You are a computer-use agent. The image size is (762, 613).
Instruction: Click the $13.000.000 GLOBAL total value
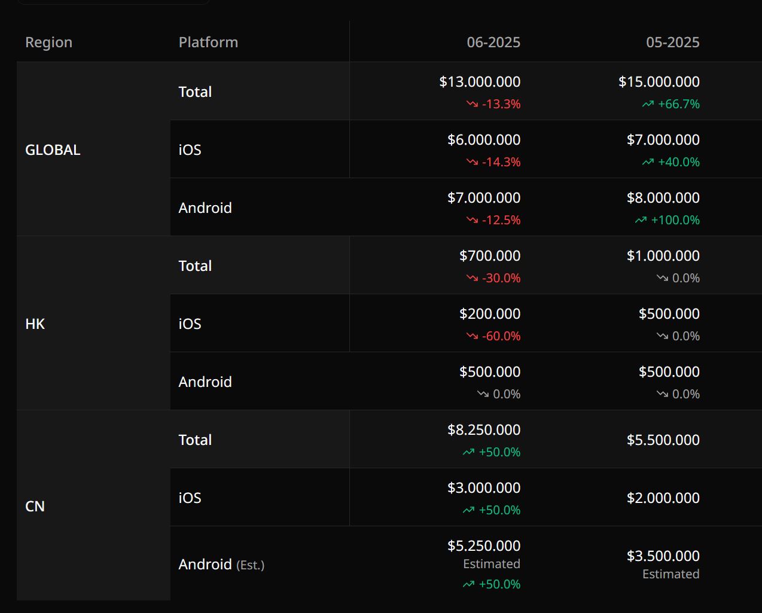pyautogui.click(x=480, y=81)
